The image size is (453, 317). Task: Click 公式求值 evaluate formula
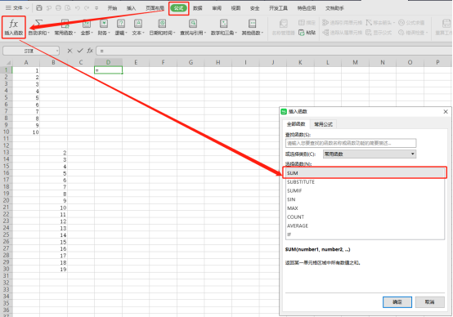pyautogui.click(x=411, y=23)
